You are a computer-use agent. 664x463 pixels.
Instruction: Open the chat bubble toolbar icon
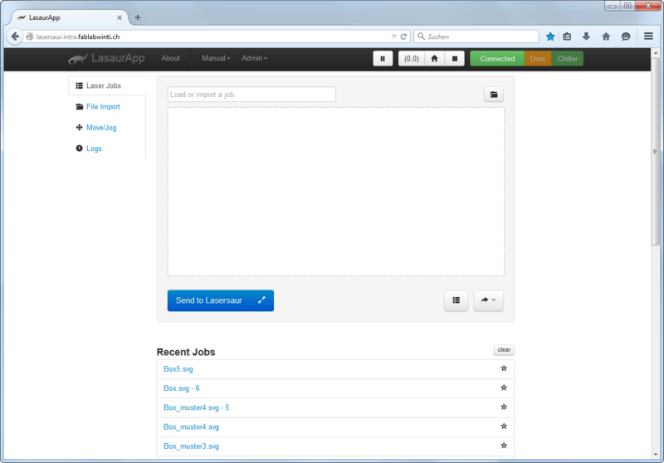point(626,37)
